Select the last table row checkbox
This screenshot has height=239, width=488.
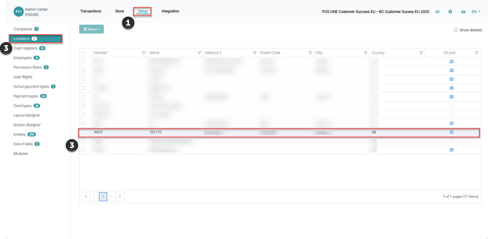click(x=83, y=150)
